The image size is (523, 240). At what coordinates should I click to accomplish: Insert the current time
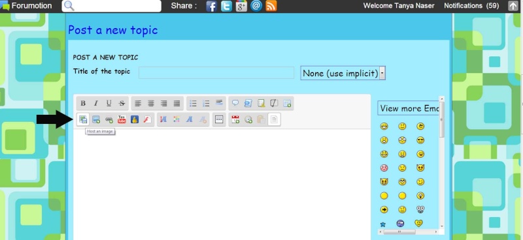pyautogui.click(x=248, y=119)
